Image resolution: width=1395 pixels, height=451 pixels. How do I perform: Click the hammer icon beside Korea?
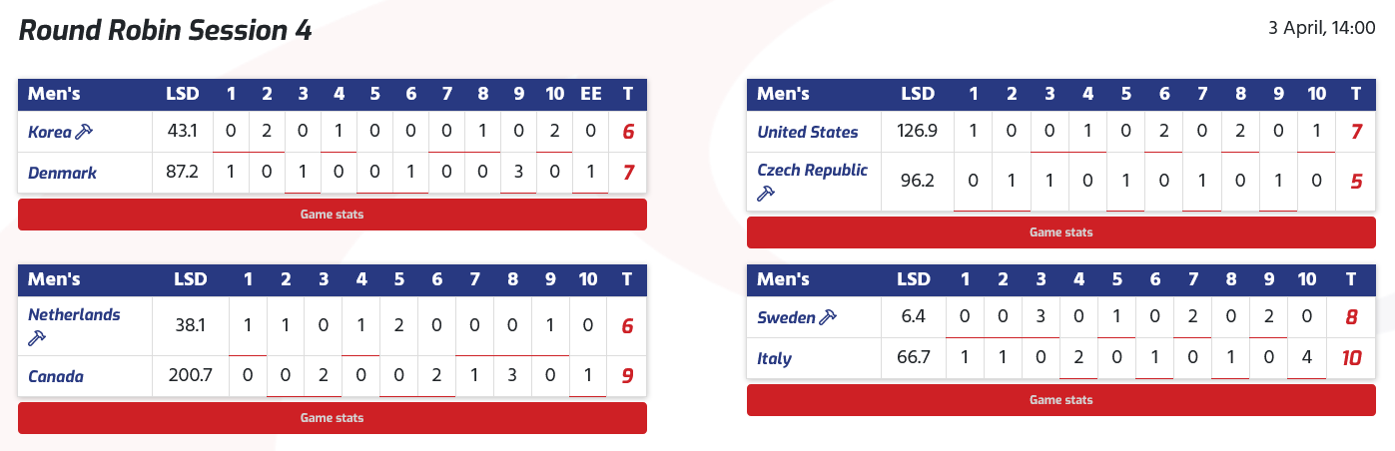click(85, 132)
